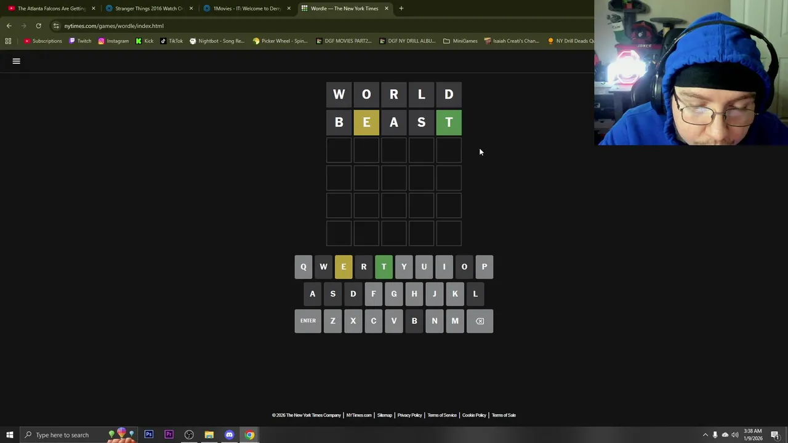The image size is (788, 443).
Task: Expand the MiniGames bookmark folder
Action: [460, 41]
